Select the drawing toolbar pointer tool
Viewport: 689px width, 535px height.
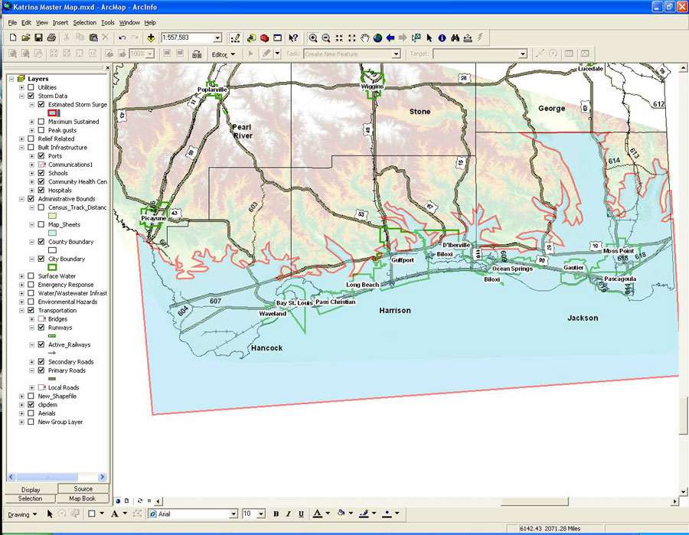50,514
